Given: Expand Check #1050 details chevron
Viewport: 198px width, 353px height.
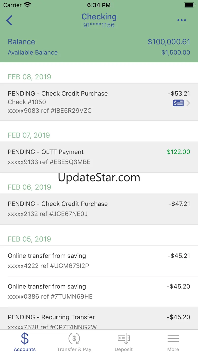Looking at the screenshot, I should pyautogui.click(x=188, y=103).
